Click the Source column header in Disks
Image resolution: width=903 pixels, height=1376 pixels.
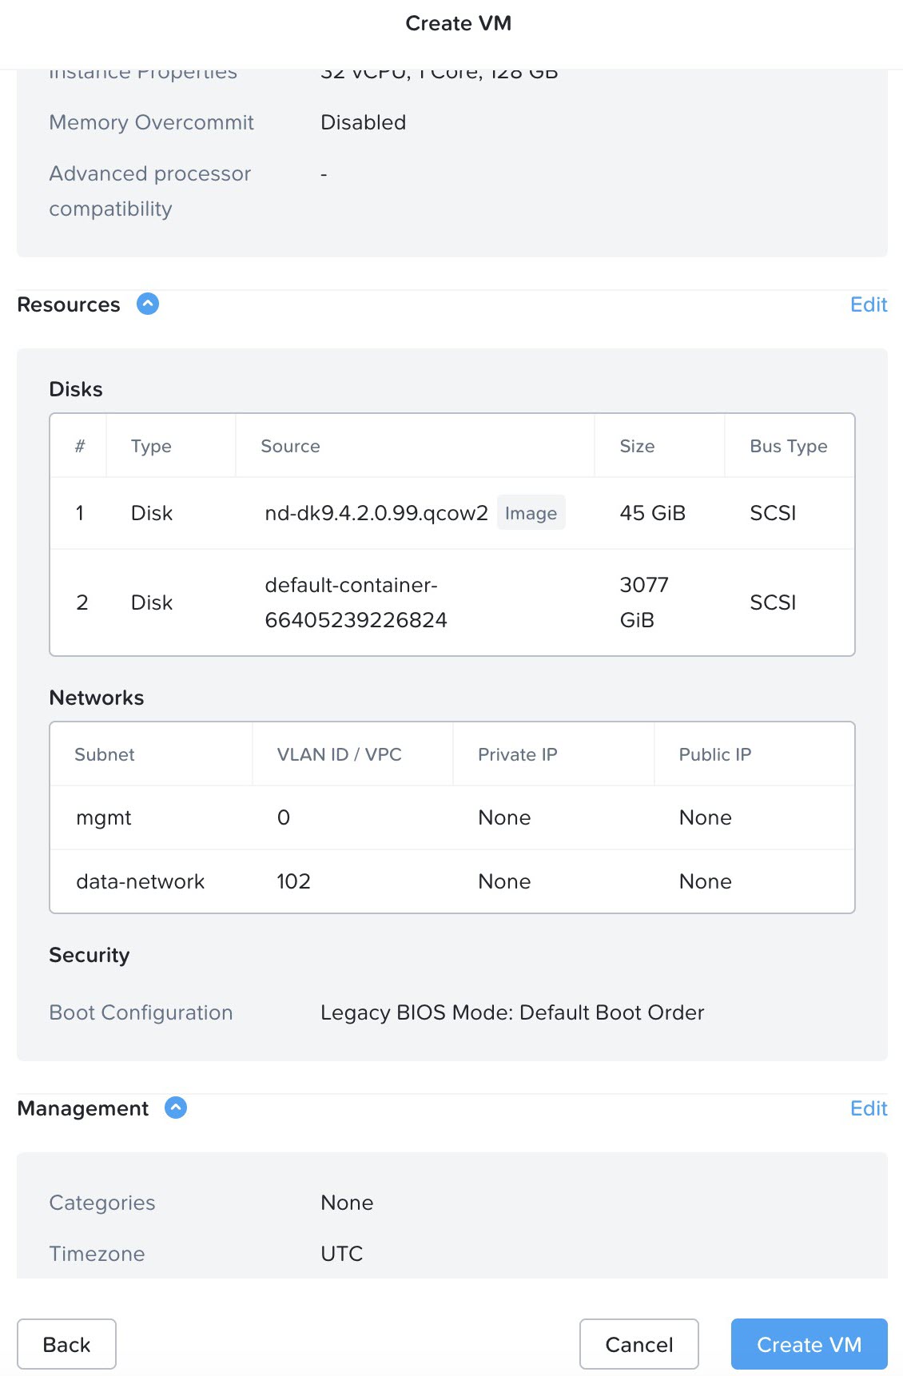290,446
